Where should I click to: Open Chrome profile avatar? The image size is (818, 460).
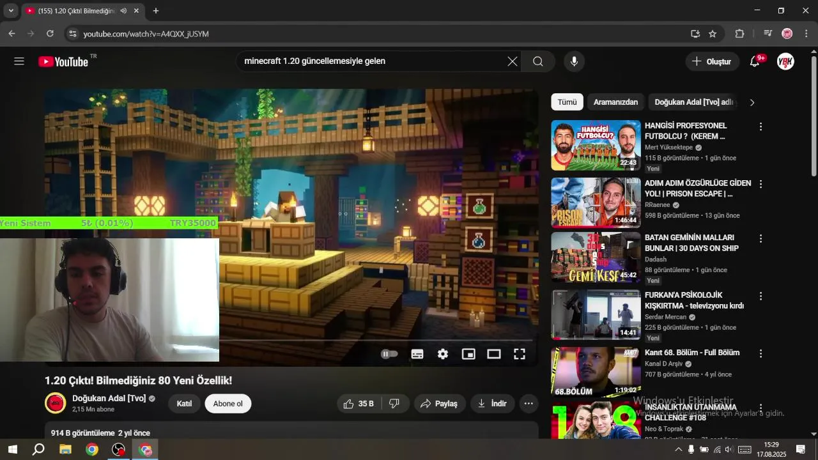[787, 34]
